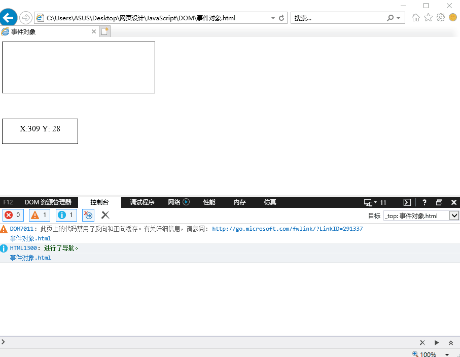The height and width of the screenshot is (357, 460).
Task: Click the HTML1300 message code
Action: 23,248
